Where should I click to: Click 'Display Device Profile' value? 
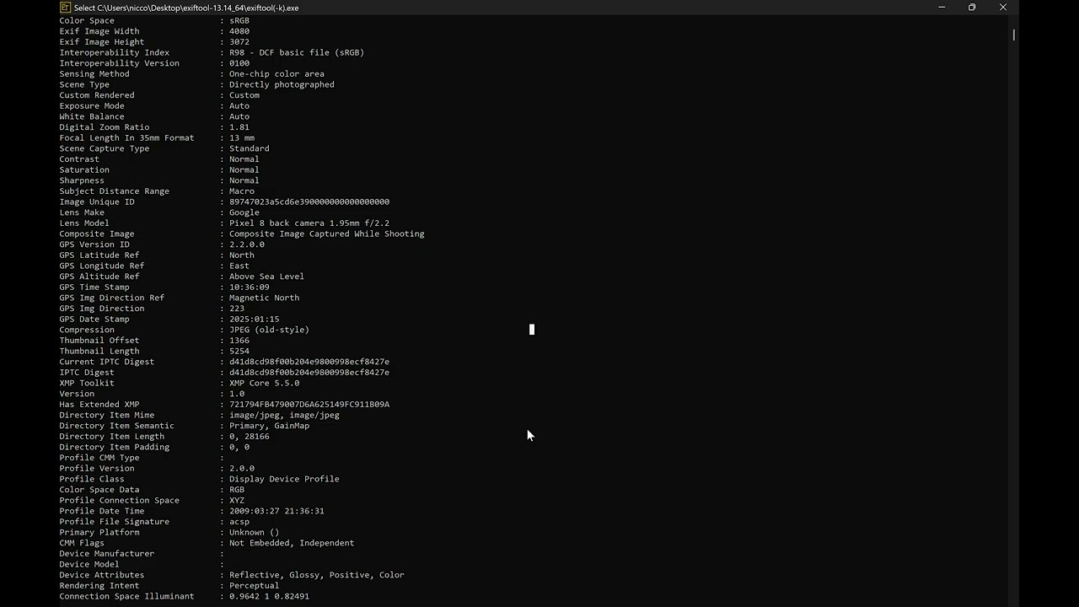click(x=284, y=479)
